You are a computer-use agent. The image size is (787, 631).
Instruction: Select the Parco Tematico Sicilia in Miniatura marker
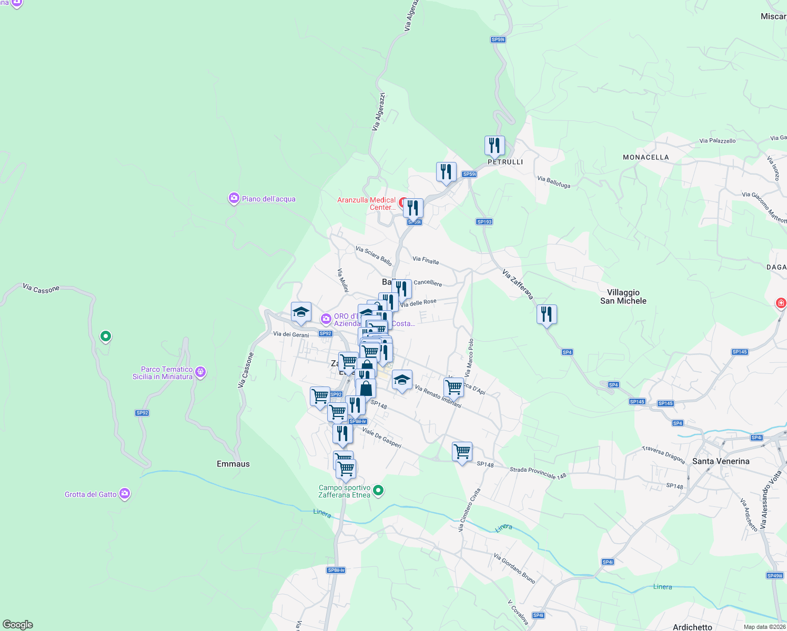(200, 371)
